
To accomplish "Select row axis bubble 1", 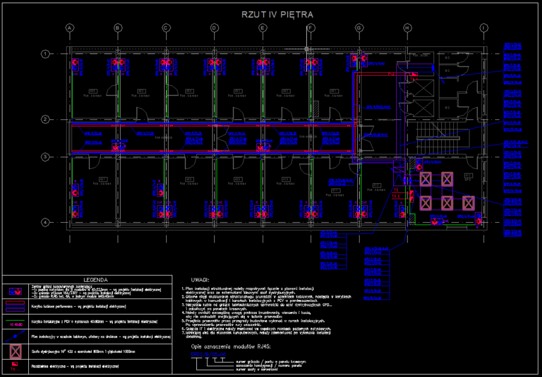I will pyautogui.click(x=45, y=54).
